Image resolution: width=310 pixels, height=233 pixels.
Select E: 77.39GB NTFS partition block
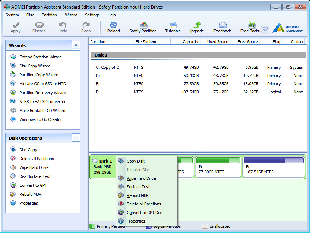click(x=218, y=167)
